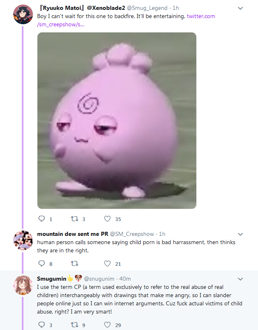
Task: Like the tweet with 21 likes
Action: tap(107, 263)
